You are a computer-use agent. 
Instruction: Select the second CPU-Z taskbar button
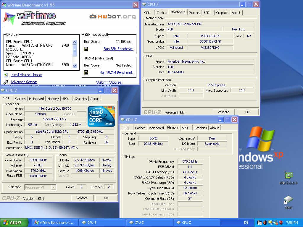(x=149, y=223)
